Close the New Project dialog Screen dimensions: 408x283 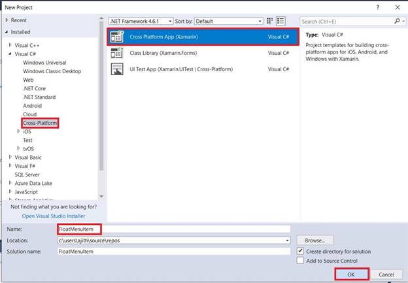398,7
